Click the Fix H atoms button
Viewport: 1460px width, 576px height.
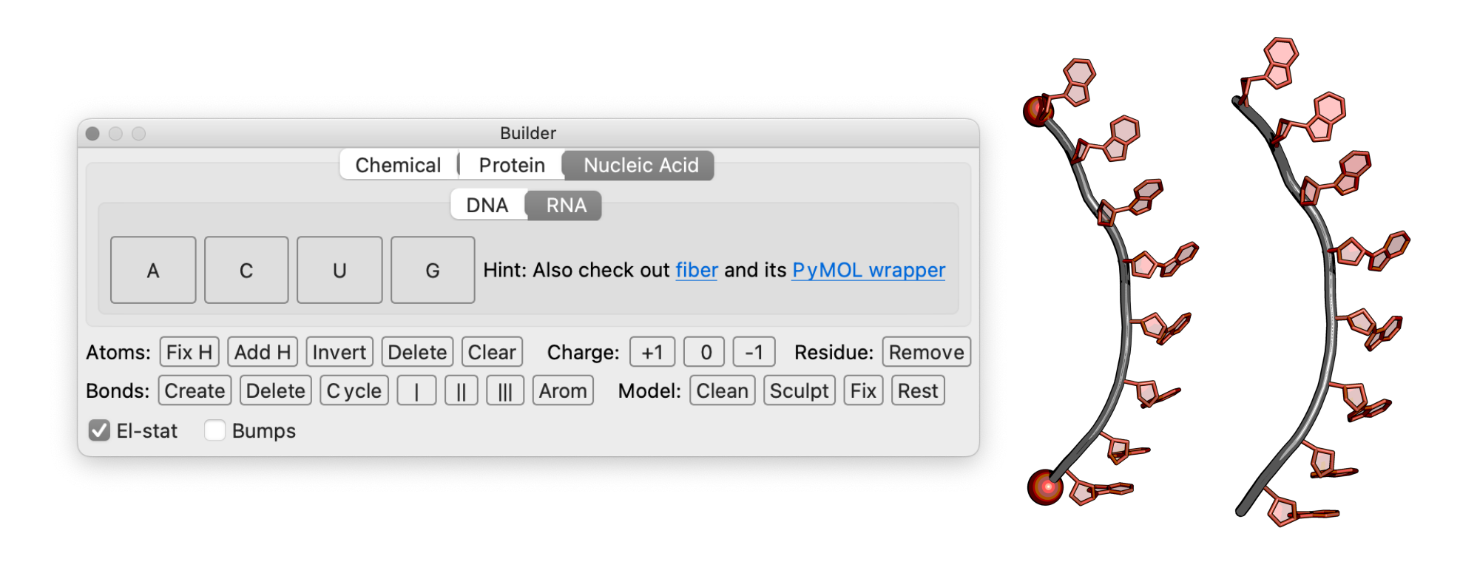[x=189, y=353]
